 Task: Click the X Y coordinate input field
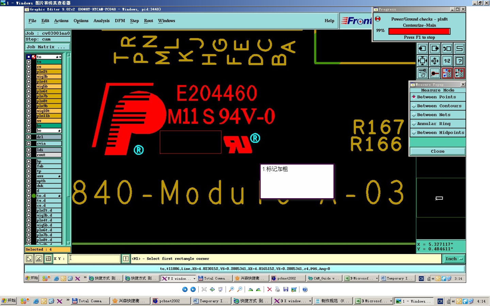pos(95,259)
